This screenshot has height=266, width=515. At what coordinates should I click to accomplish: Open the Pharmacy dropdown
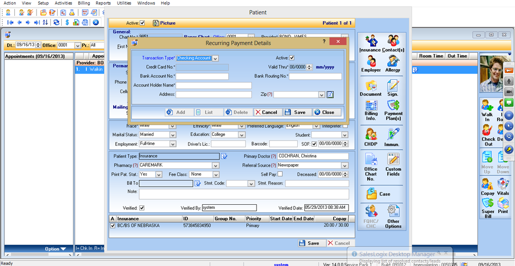point(215,165)
